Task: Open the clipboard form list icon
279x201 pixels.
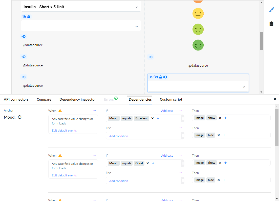Action: click(x=271, y=24)
